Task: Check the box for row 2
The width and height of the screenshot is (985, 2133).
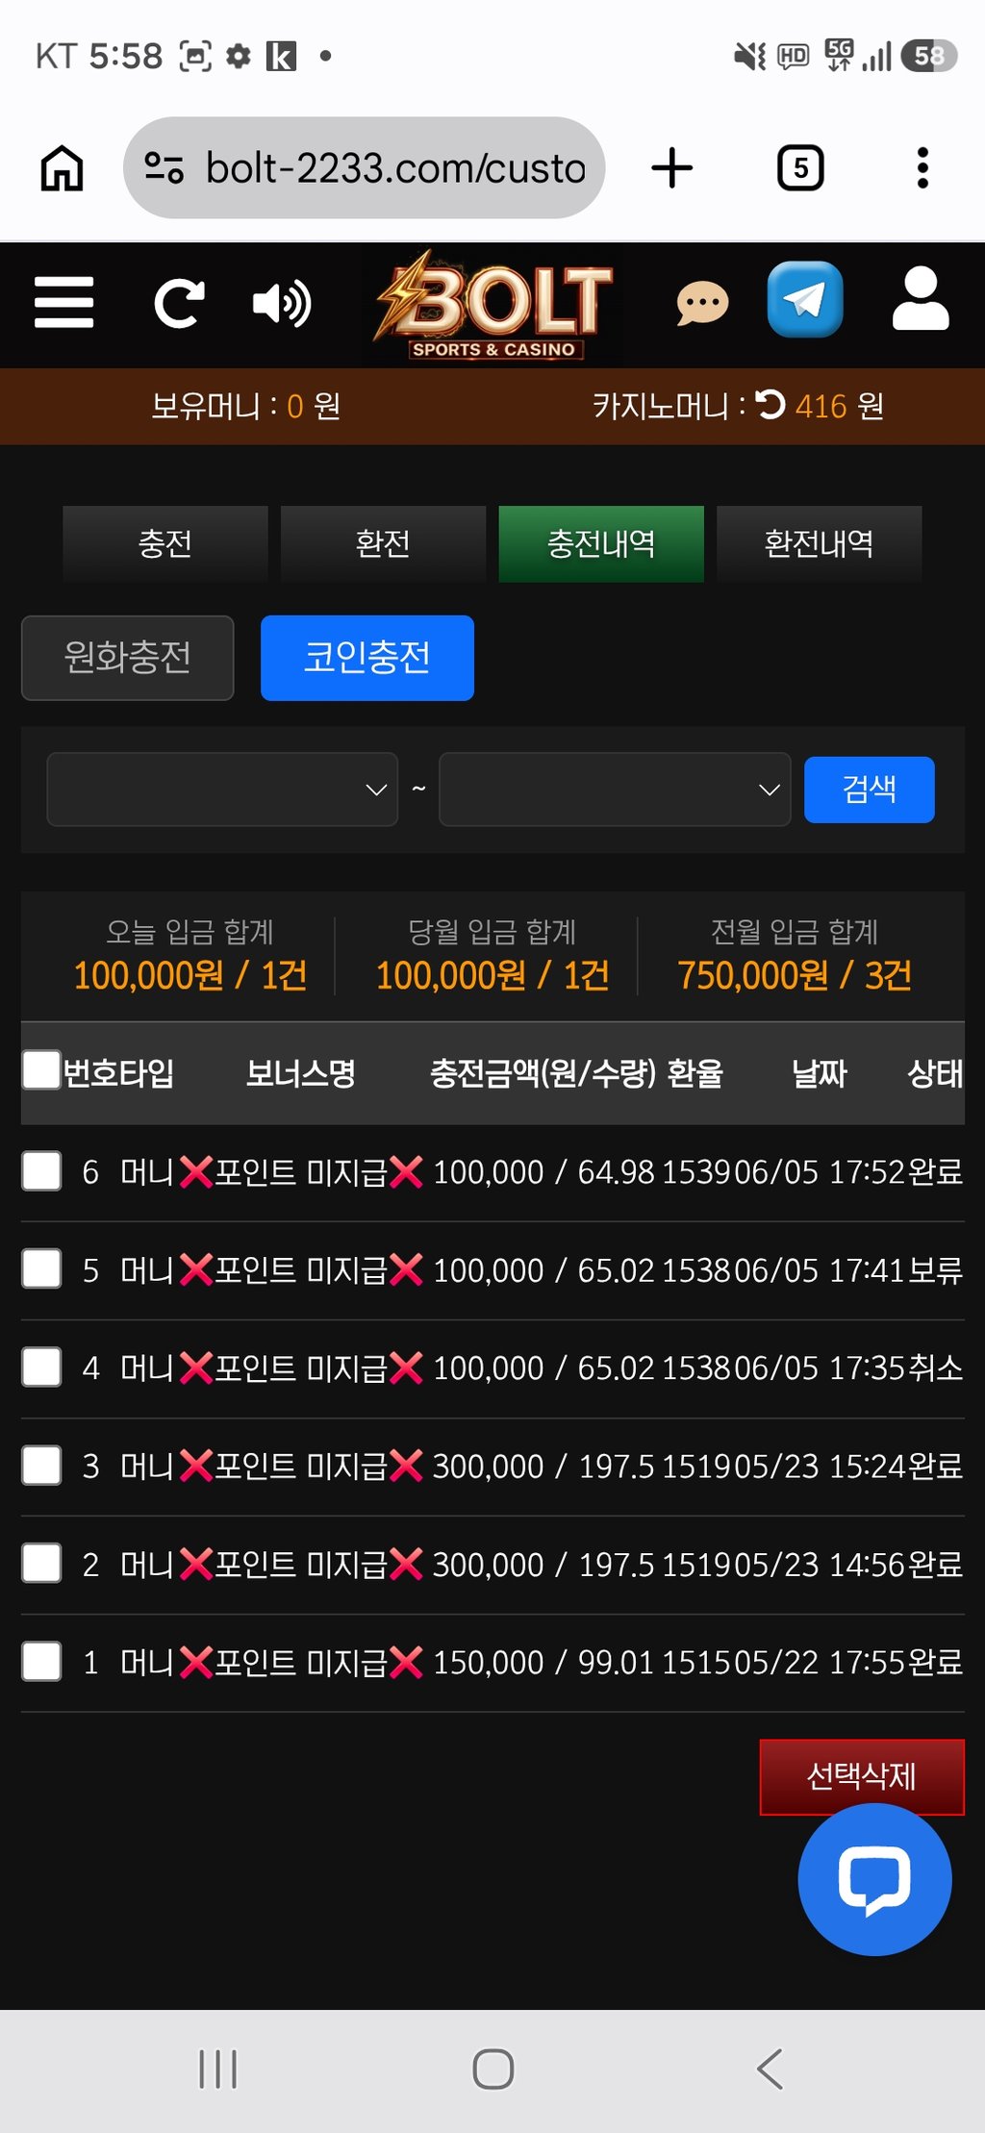Action: [x=41, y=1564]
